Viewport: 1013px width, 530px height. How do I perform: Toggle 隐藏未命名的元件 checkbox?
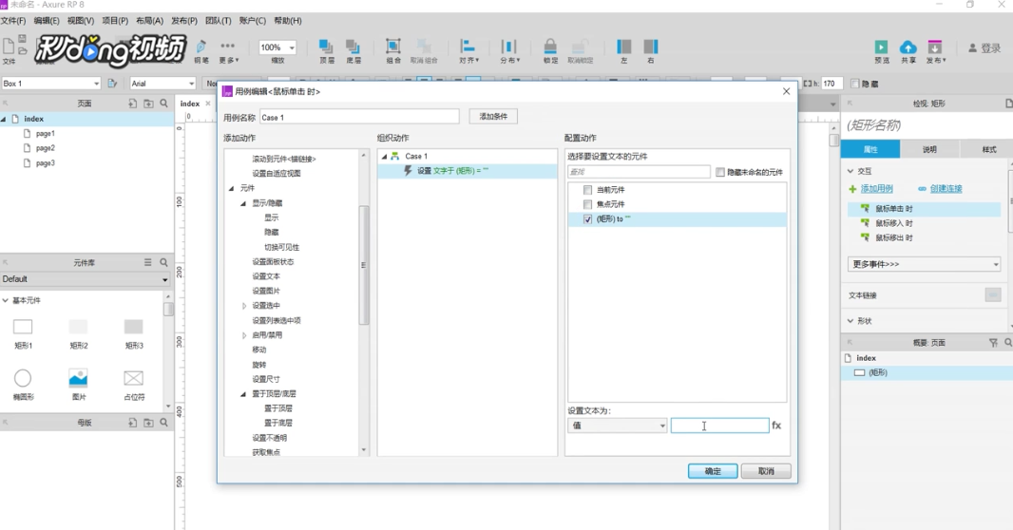pos(720,172)
